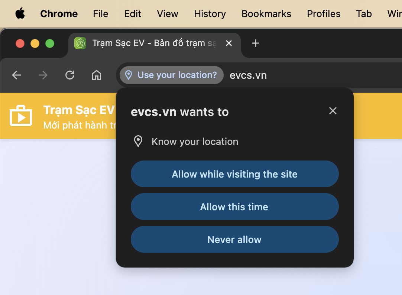
Task: Dismiss the location permission popup
Action: point(333,111)
